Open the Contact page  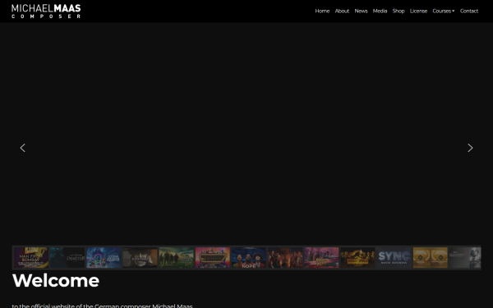[x=469, y=11]
